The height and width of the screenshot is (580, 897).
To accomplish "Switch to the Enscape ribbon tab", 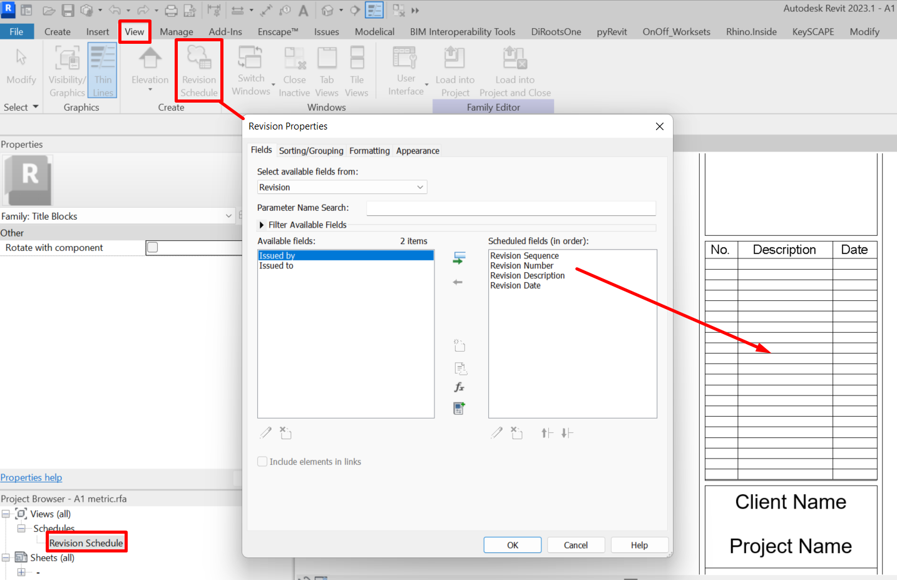I will point(278,31).
